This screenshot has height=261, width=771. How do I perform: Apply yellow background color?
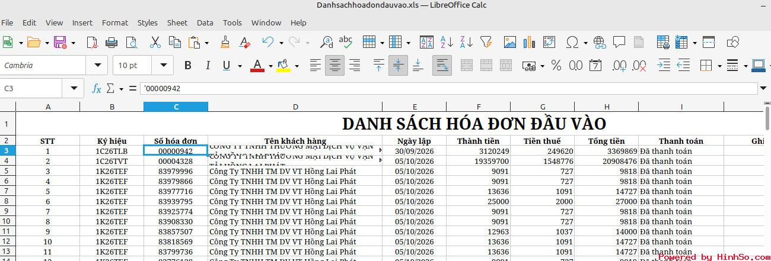(x=283, y=65)
